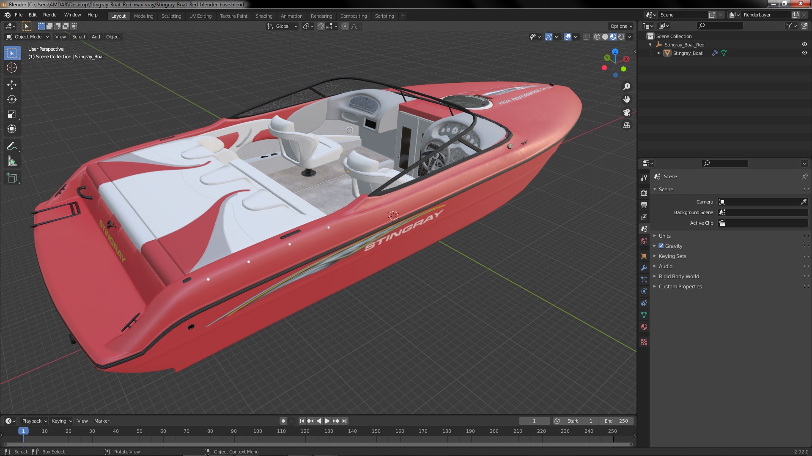This screenshot has width=812, height=456.
Task: Pick the Annotate pencil tool
Action: (x=12, y=147)
